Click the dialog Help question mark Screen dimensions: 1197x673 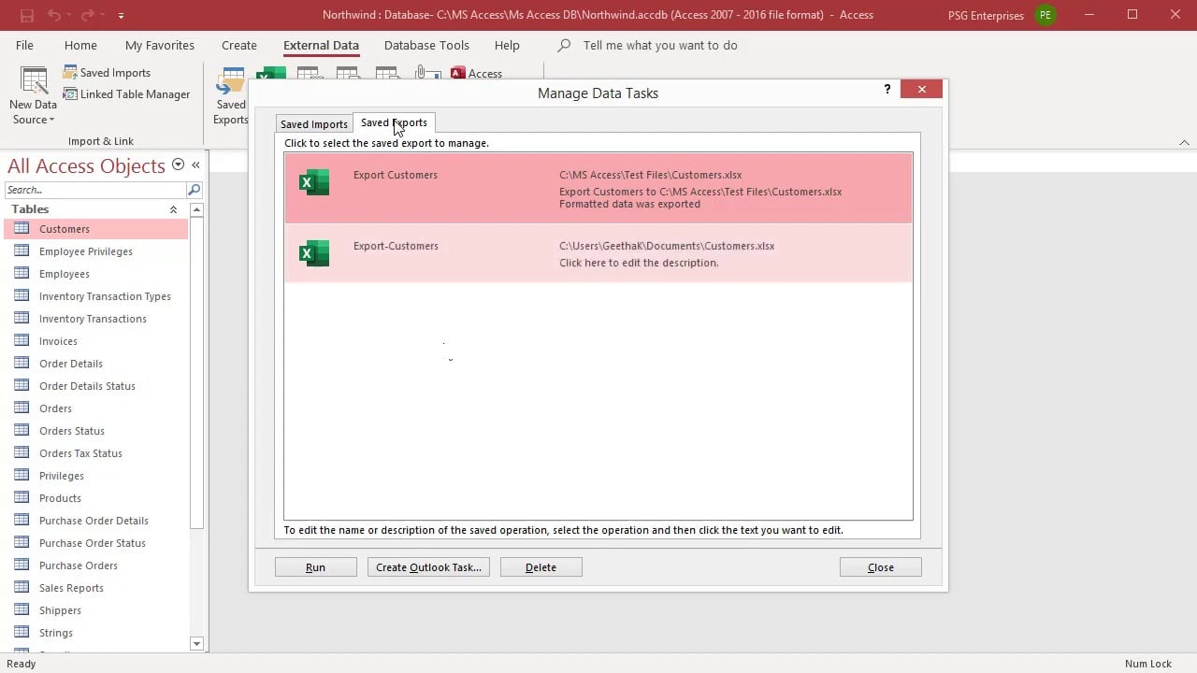click(x=887, y=89)
